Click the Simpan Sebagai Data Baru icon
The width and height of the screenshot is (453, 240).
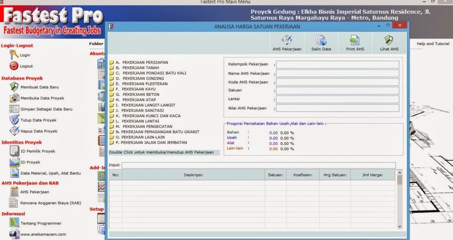(14, 109)
